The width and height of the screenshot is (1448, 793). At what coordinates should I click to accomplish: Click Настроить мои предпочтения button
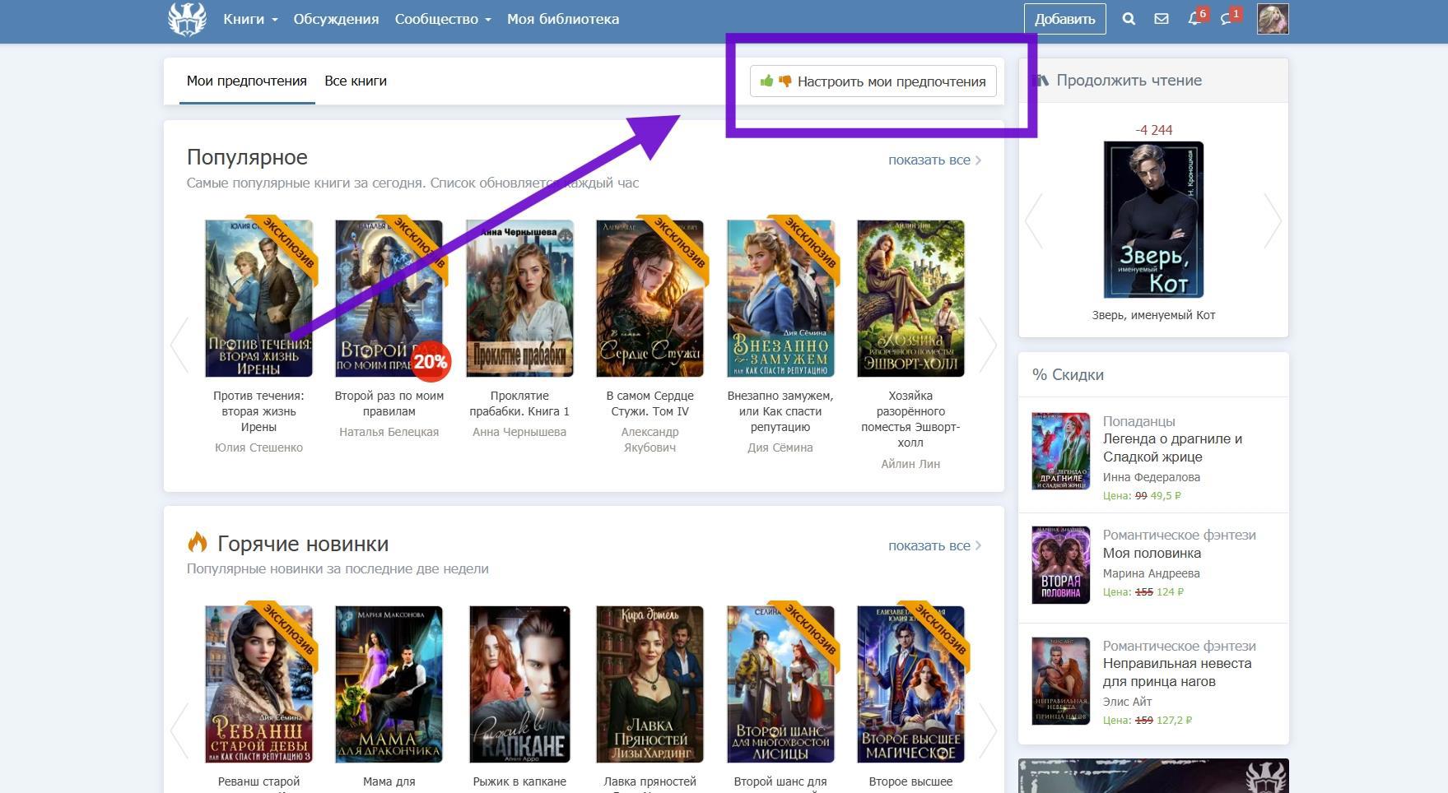873,81
